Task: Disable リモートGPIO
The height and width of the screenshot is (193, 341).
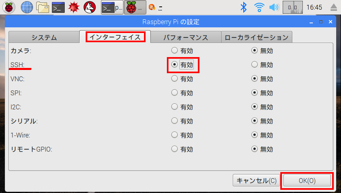Action: coord(262,149)
